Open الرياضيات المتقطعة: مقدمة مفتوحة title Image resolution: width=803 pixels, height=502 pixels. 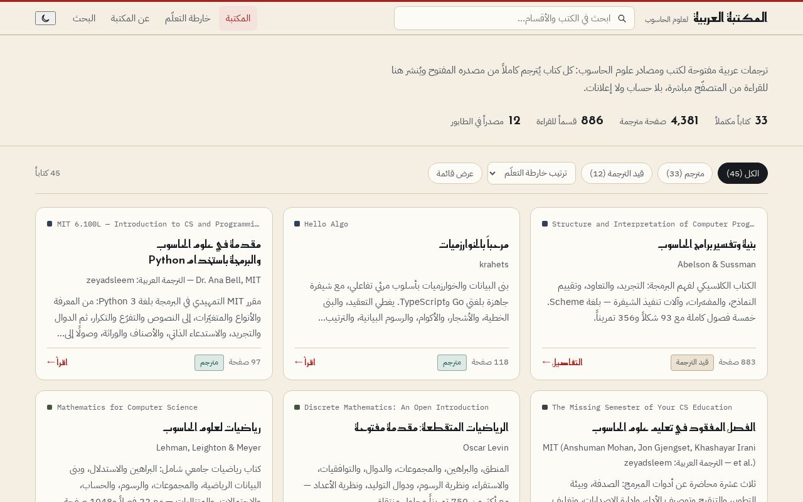coord(432,427)
